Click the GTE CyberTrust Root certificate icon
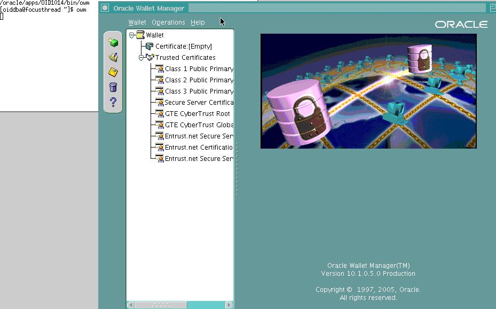The height and width of the screenshot is (309, 496). (x=160, y=114)
